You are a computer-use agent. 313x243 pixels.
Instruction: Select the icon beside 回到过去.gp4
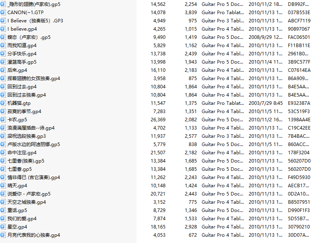3,86
